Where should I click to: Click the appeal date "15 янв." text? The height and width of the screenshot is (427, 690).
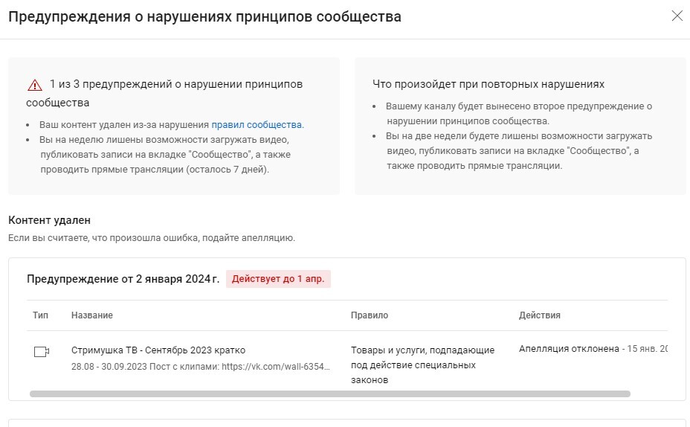pyautogui.click(x=645, y=349)
